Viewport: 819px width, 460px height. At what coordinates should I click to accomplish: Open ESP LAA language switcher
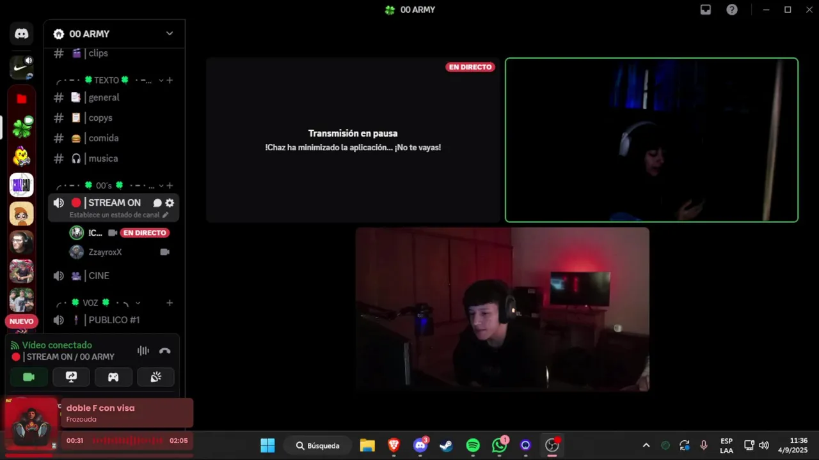pos(726,445)
